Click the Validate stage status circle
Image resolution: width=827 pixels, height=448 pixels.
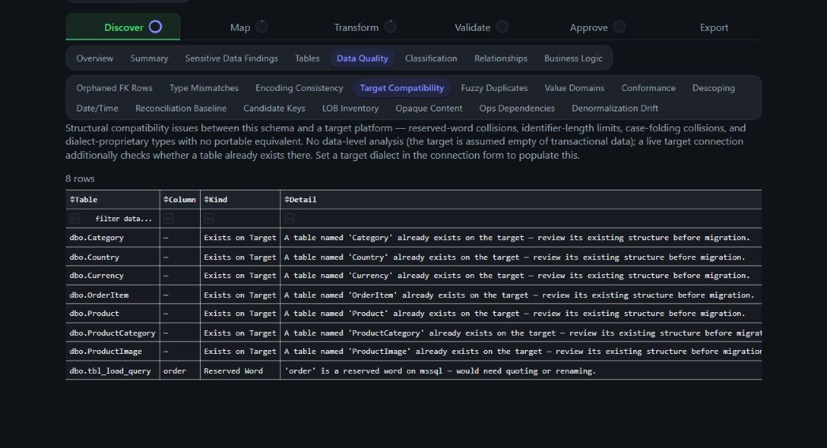(x=502, y=27)
